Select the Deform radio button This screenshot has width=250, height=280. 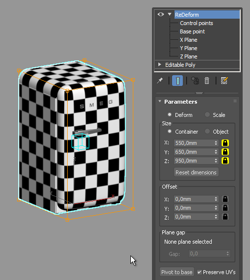pyautogui.click(x=170, y=114)
